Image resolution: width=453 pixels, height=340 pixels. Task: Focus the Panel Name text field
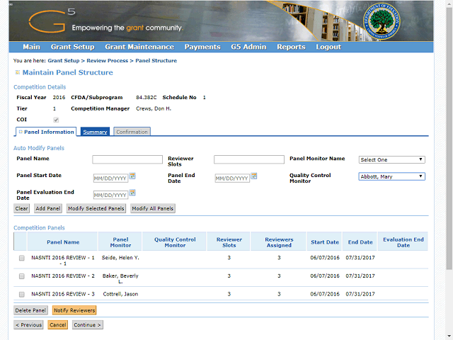(127, 159)
